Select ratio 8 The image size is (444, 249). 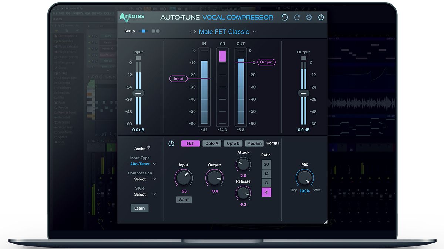point(266,183)
